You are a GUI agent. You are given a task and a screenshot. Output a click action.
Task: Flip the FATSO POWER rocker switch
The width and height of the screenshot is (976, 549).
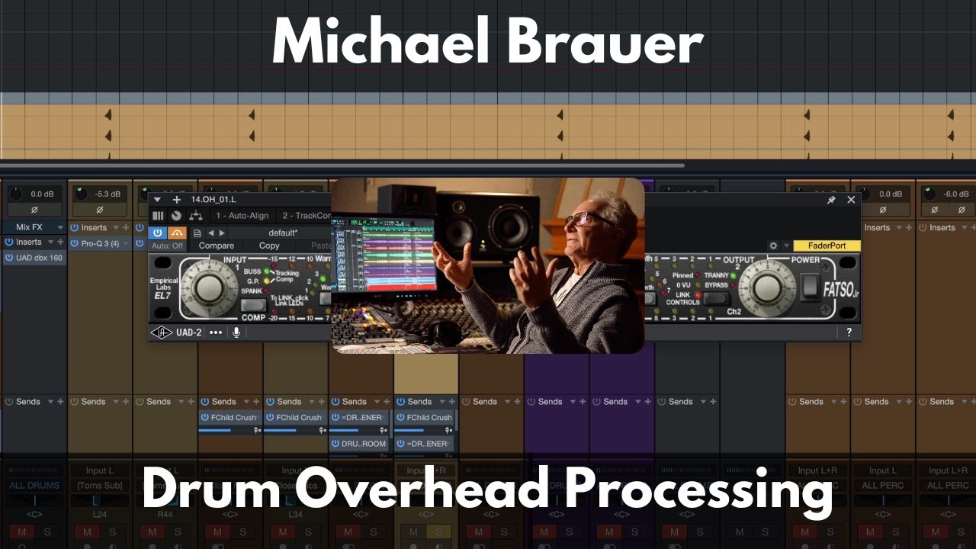810,287
